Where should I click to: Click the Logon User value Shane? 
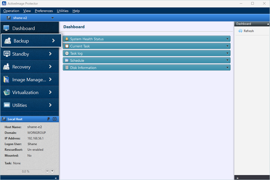[x=32, y=144]
